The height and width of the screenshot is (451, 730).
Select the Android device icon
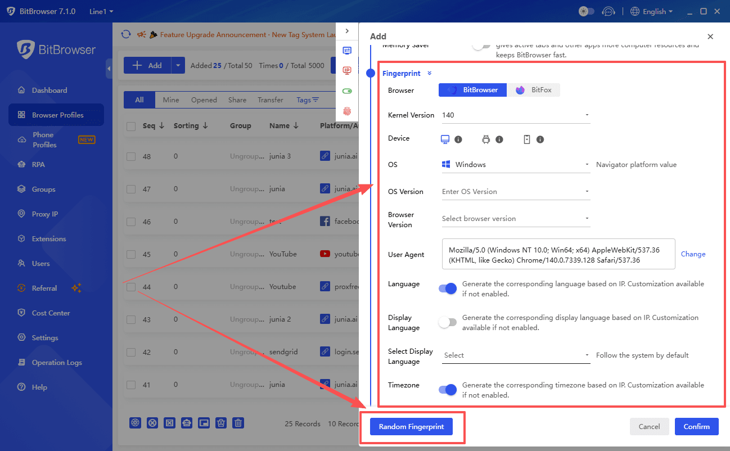click(x=486, y=139)
